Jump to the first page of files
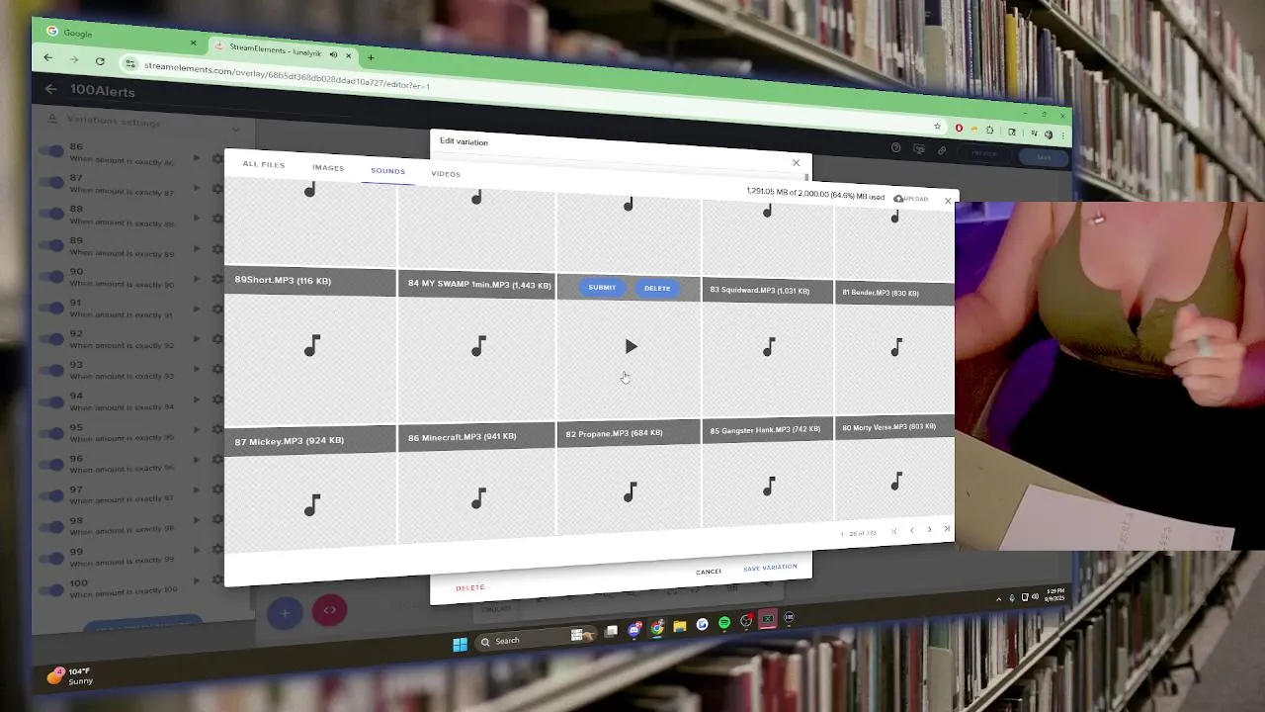Screen dimensions: 1265x712 [894, 532]
